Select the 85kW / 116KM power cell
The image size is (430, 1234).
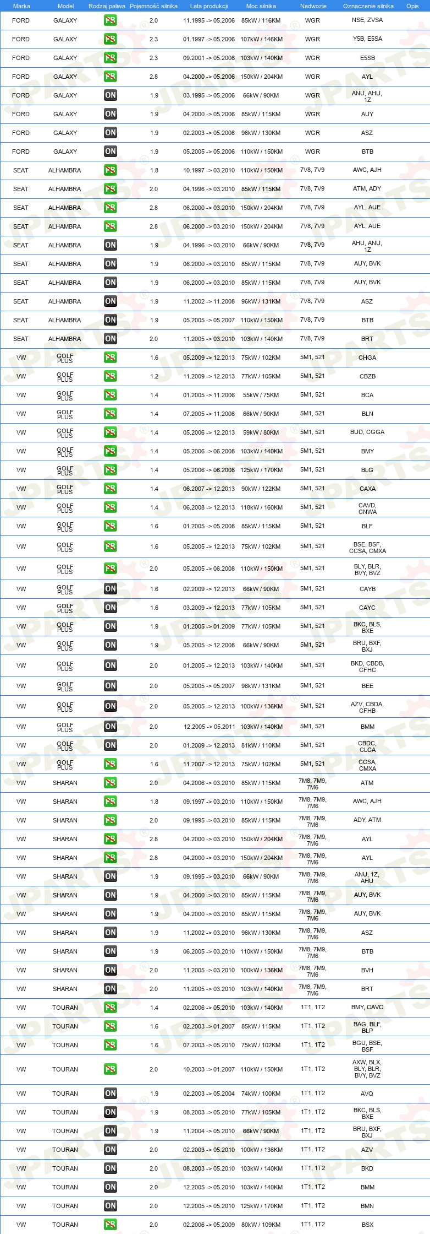tap(261, 20)
